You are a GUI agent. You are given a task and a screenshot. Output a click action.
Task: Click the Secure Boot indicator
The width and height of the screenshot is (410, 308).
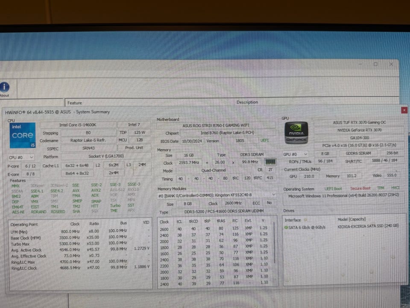(x=360, y=189)
